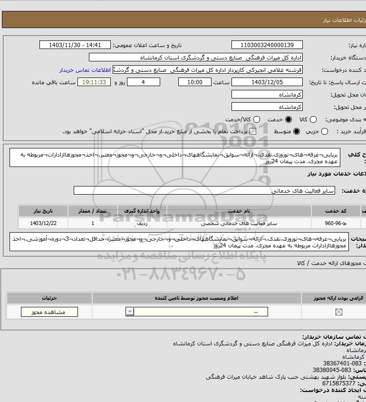Click the buyer organization name field
This screenshot has height=402, width=366.
click(196, 58)
